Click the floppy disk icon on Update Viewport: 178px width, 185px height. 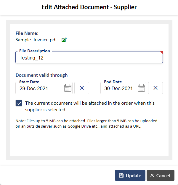121,175
